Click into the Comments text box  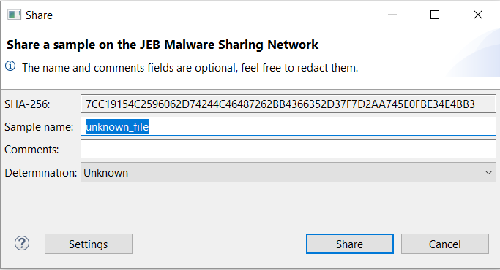(x=288, y=149)
